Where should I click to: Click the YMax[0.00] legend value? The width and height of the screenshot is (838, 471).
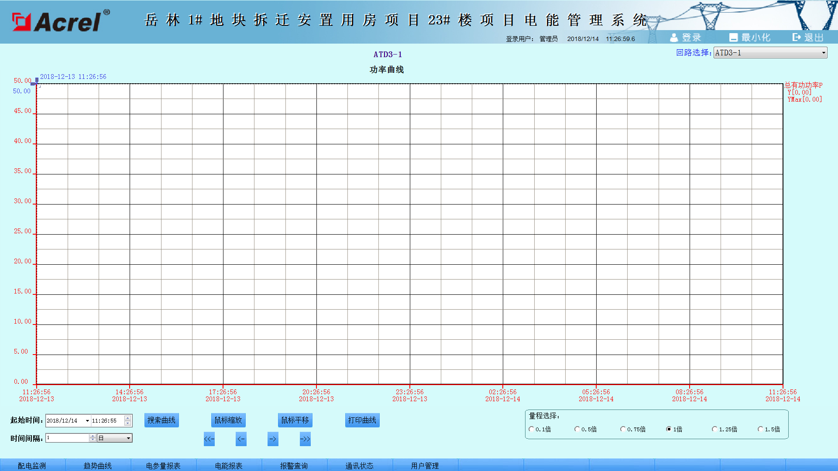point(805,99)
